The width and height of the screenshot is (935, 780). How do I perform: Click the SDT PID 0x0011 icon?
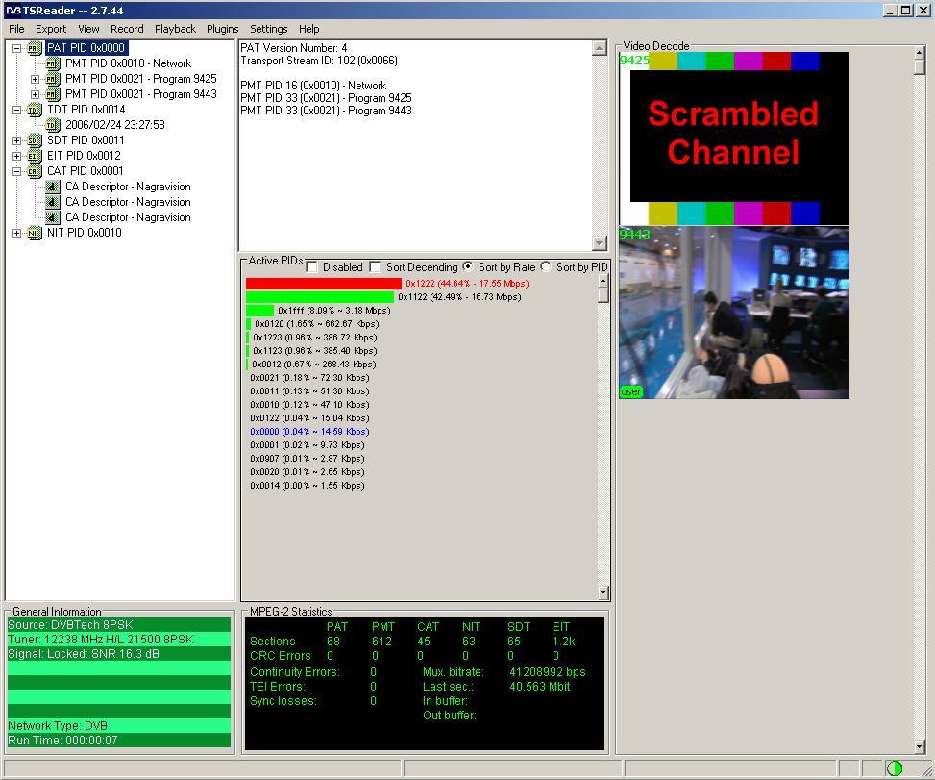(35, 140)
